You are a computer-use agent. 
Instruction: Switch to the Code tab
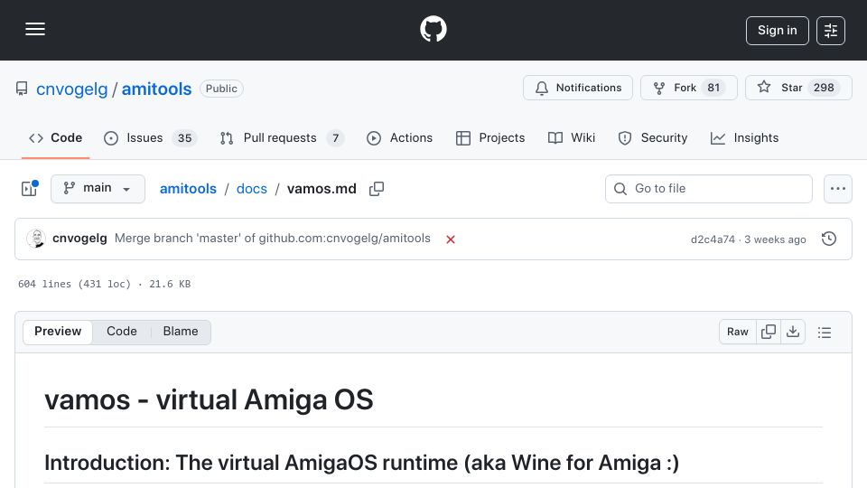pyautogui.click(x=55, y=137)
